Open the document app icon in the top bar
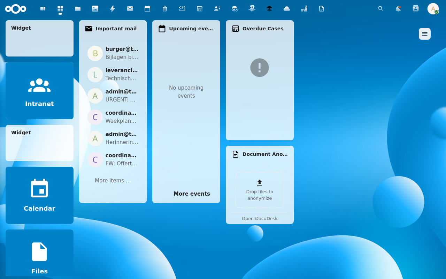The image size is (446, 279). point(322,9)
